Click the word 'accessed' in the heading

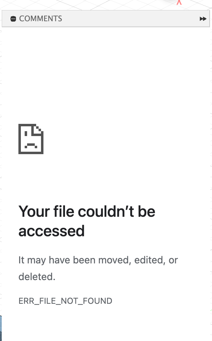click(51, 231)
